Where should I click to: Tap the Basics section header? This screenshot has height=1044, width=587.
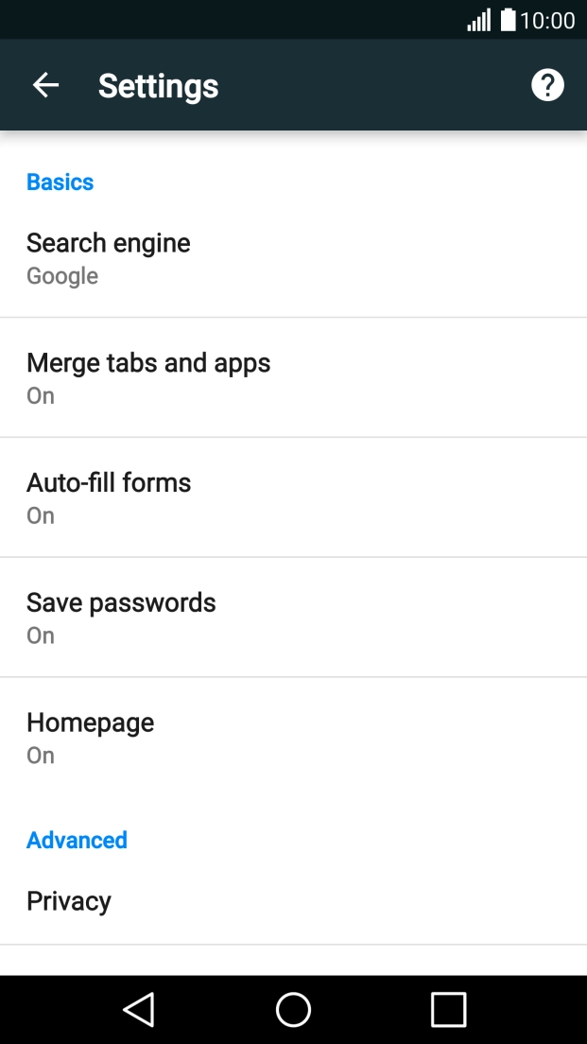coord(60,182)
